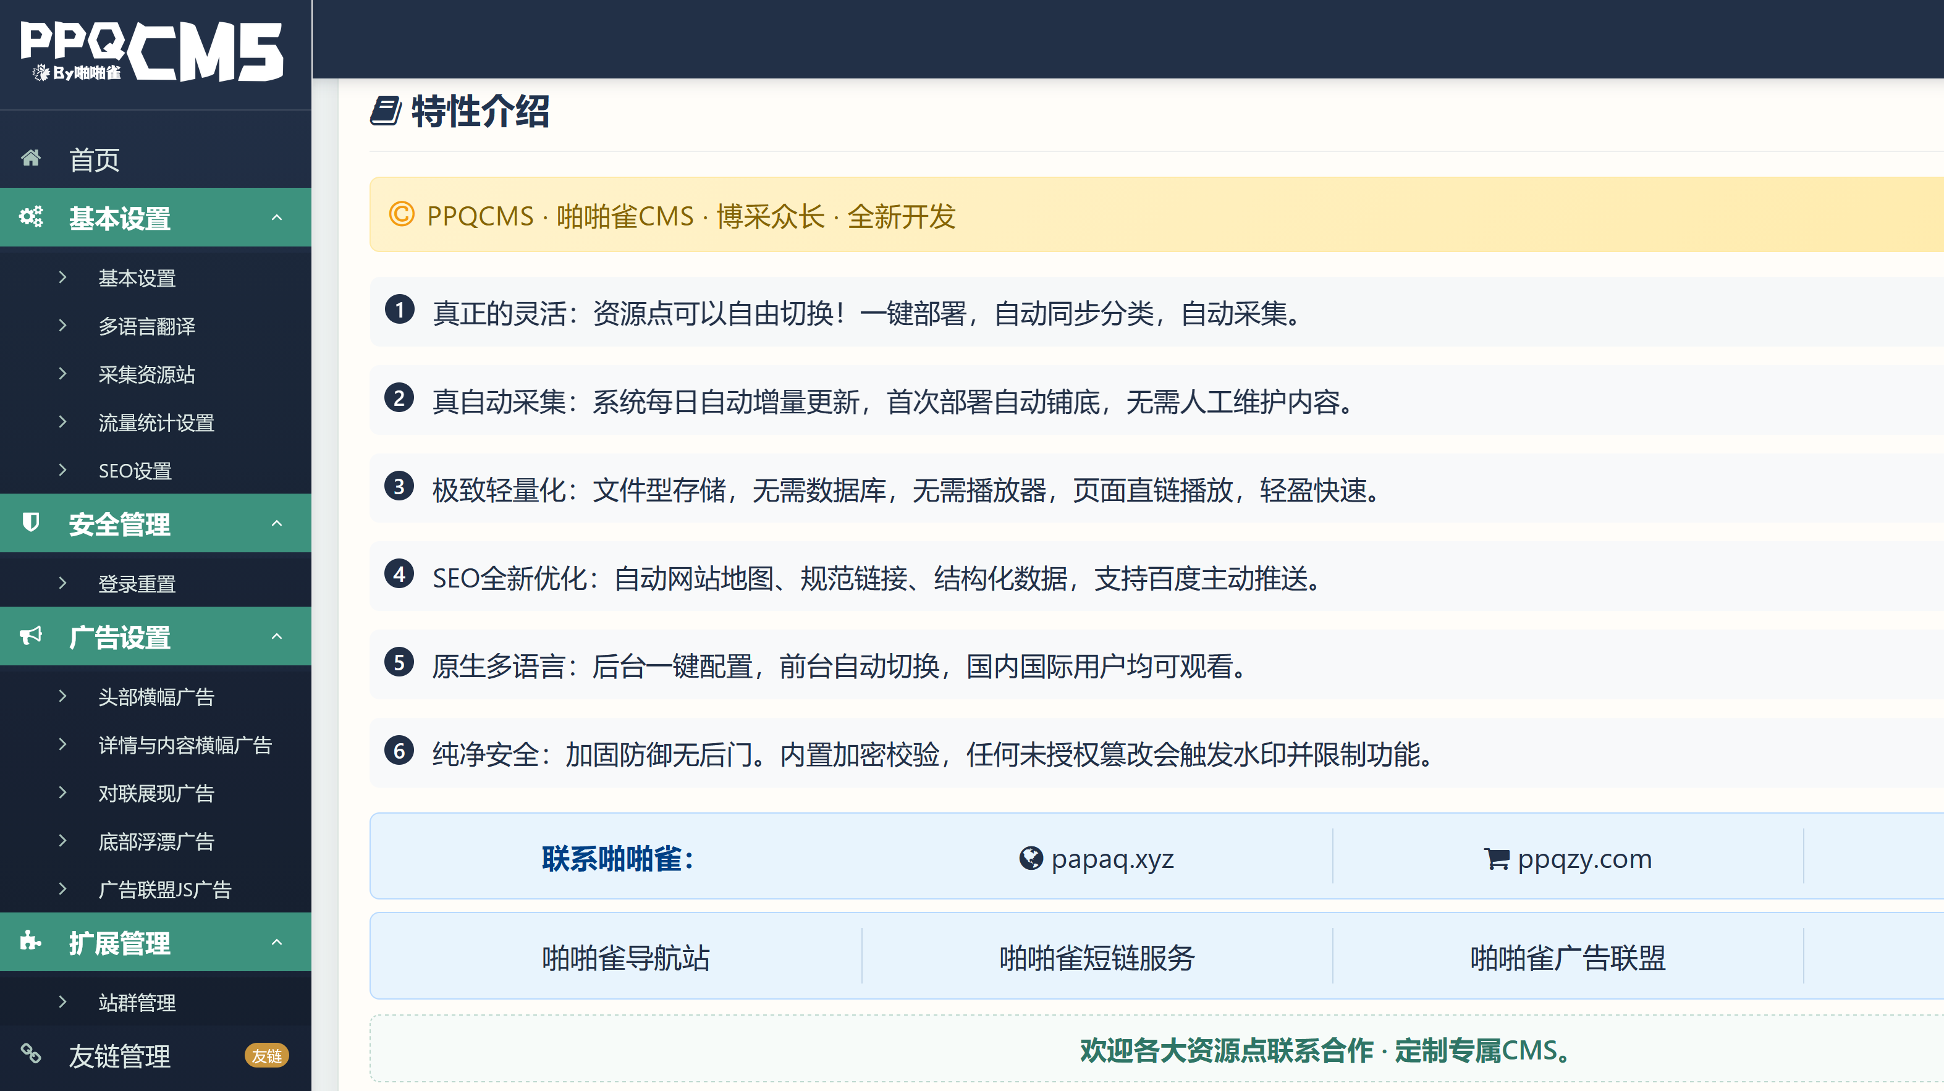Click the gears icon for 基本设置
The image size is (1944, 1091).
[x=31, y=217]
